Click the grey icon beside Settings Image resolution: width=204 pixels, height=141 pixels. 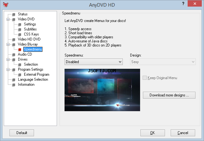(x=20, y=24)
